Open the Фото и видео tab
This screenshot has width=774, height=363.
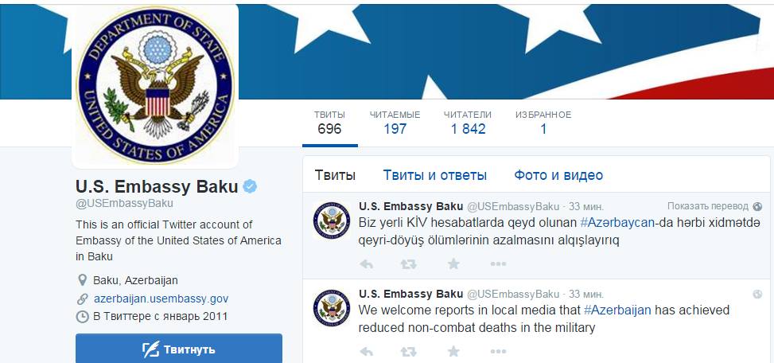click(x=558, y=175)
